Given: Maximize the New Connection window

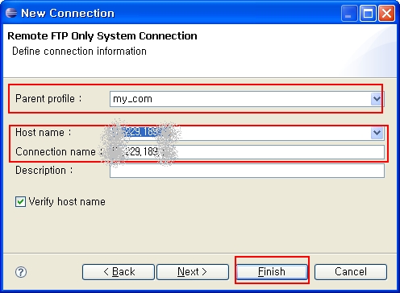Looking at the screenshot, I should pyautogui.click(x=368, y=13).
